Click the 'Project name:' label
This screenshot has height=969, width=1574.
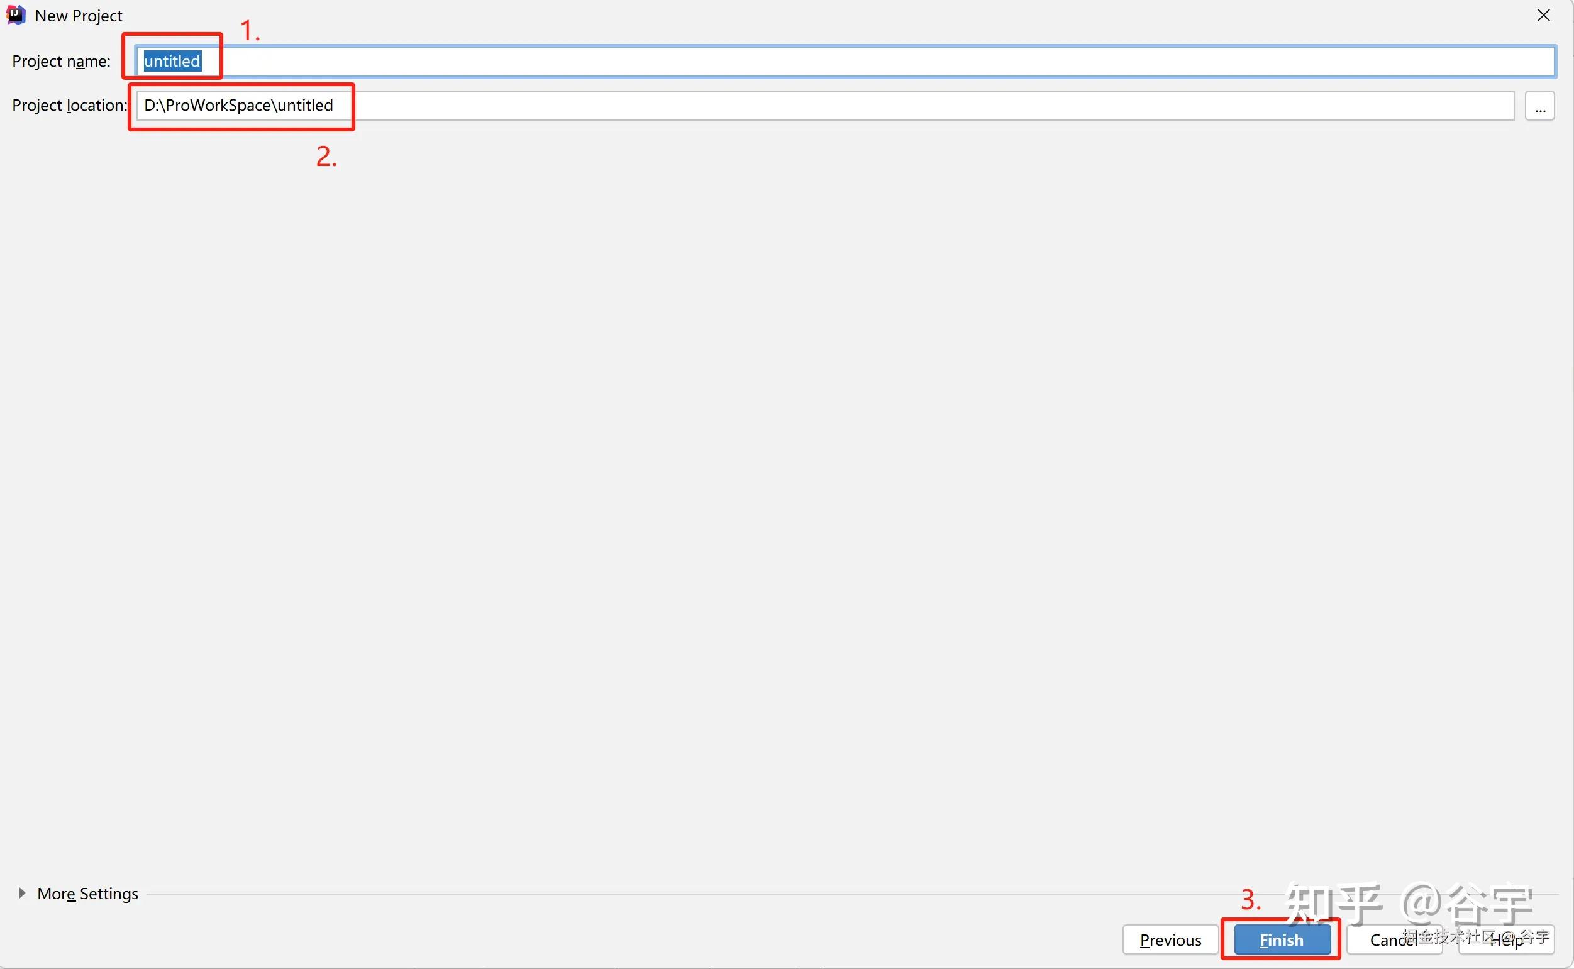click(61, 62)
